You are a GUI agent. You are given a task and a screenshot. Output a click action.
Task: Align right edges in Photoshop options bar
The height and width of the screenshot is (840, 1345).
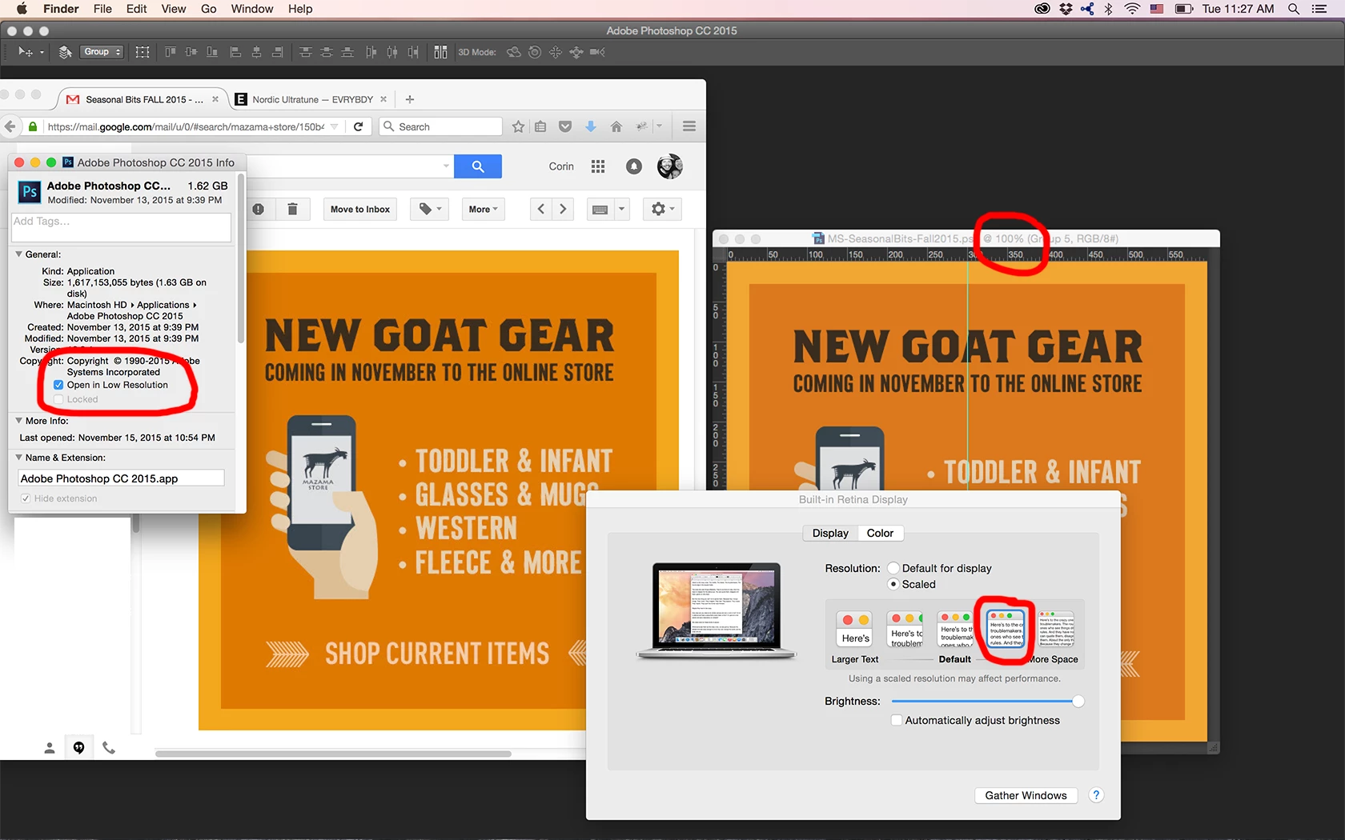click(277, 52)
